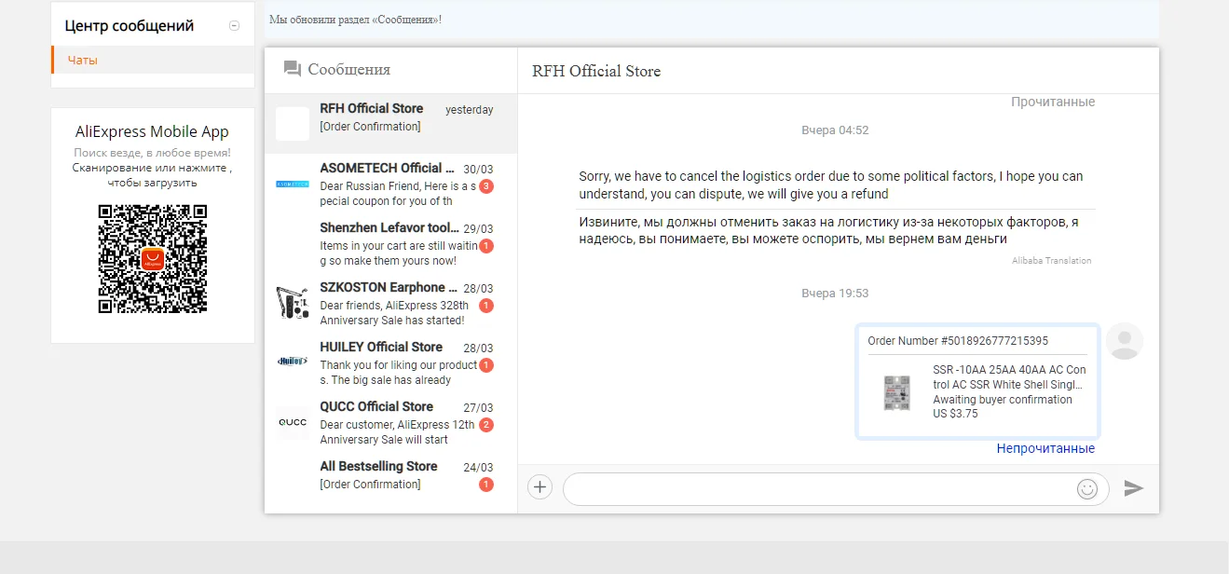
Task: Click the QUCC store logo
Action: click(293, 422)
